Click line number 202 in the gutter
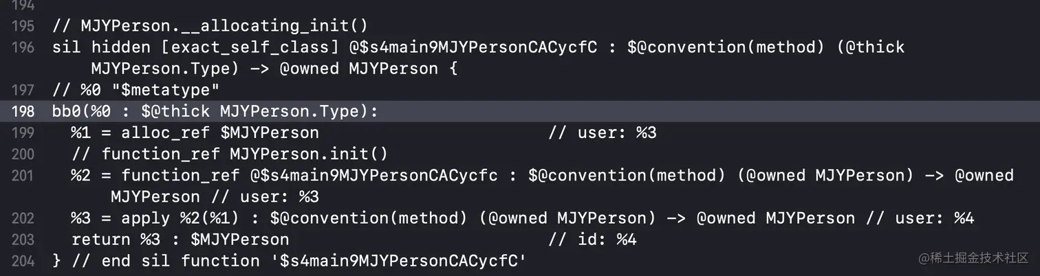The image size is (1040, 276). 23,218
